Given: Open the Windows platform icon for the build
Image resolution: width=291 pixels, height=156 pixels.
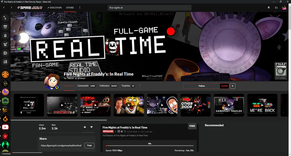Looking at the screenshot, I should pos(119,132).
